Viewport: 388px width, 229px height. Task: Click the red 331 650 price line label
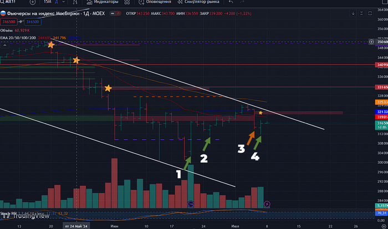[x=381, y=87]
